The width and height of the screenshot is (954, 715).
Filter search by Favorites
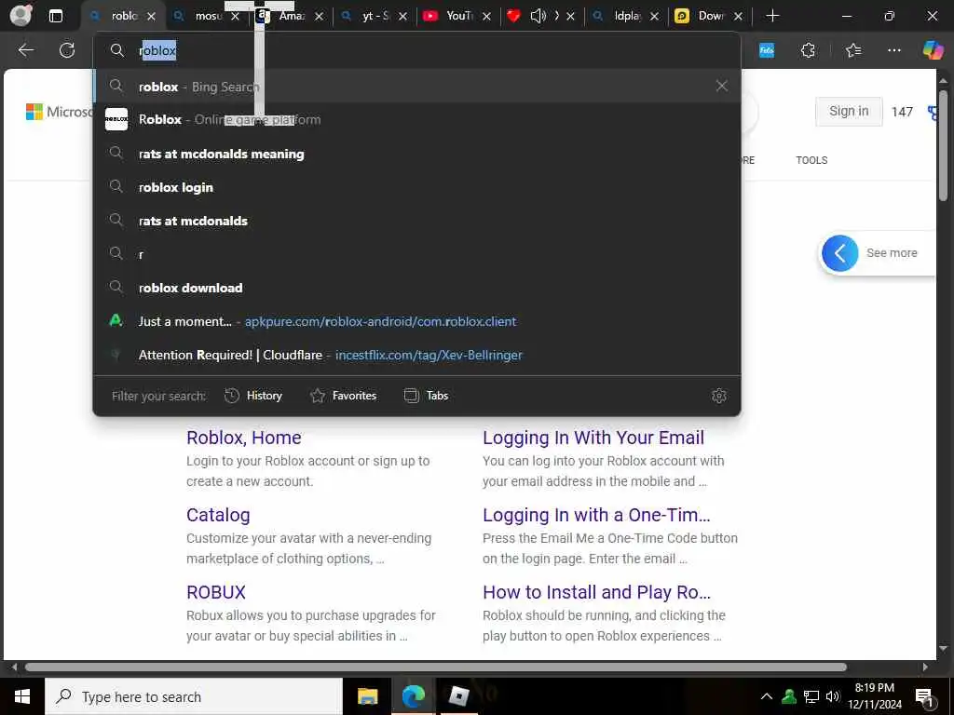coord(343,396)
